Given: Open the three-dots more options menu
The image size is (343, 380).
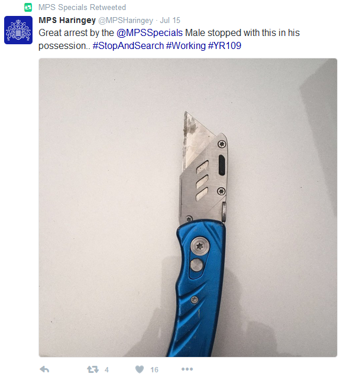Looking at the screenshot, I should coord(187,369).
